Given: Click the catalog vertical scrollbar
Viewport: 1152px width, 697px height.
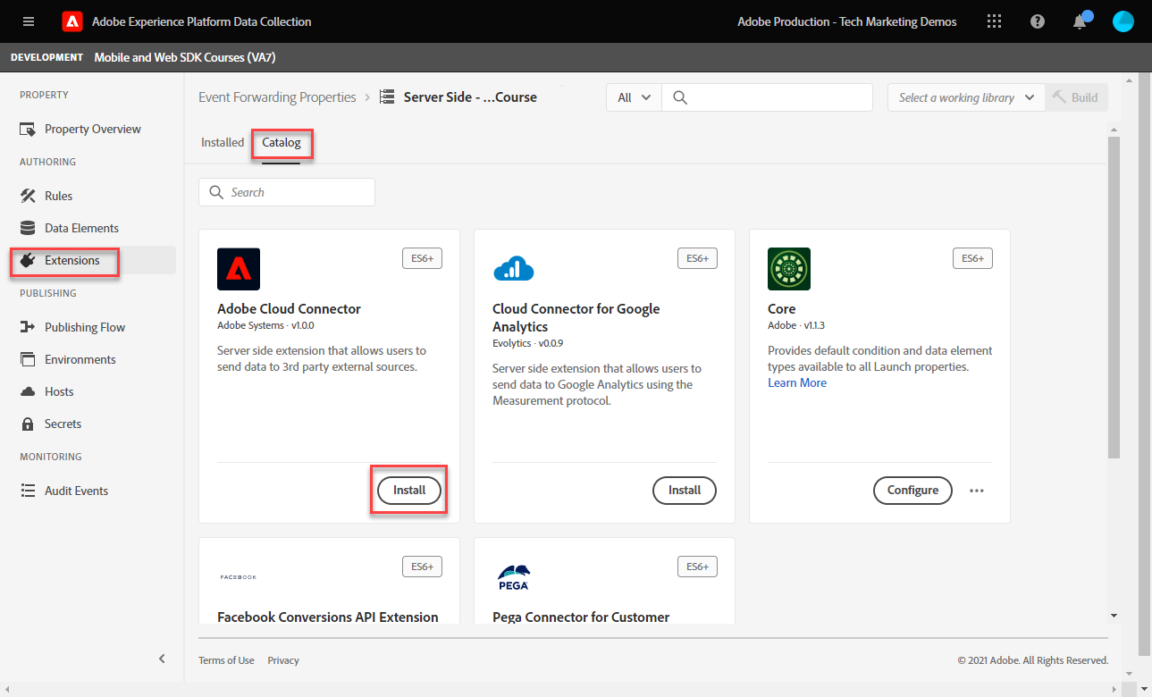Looking at the screenshot, I should click(1114, 298).
